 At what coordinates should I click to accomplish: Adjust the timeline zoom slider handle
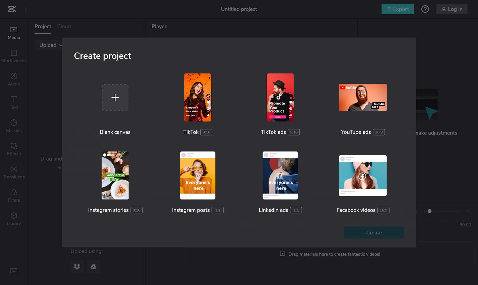(x=429, y=211)
